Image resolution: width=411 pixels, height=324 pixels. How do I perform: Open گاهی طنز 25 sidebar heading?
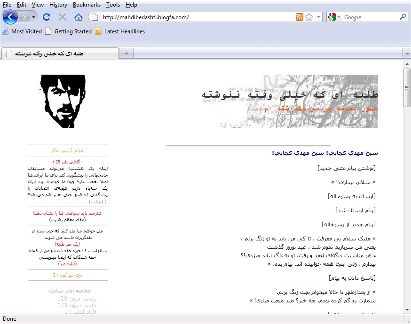pos(68,162)
